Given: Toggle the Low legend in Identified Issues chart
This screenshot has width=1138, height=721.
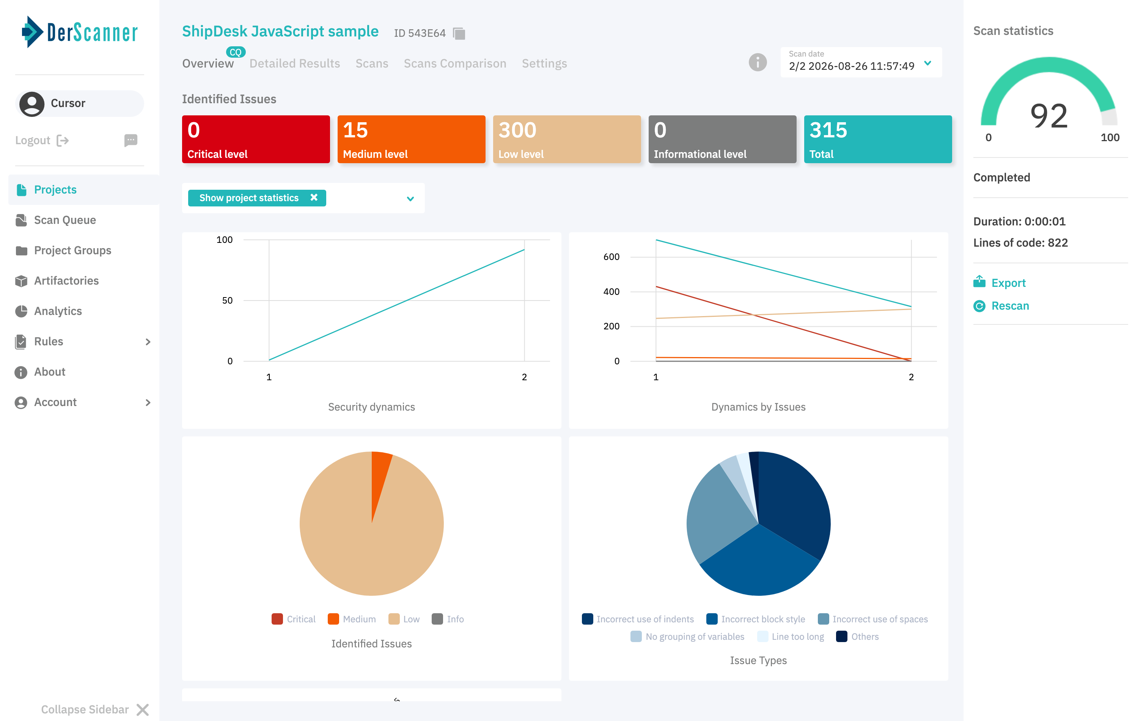Looking at the screenshot, I should tap(404, 619).
